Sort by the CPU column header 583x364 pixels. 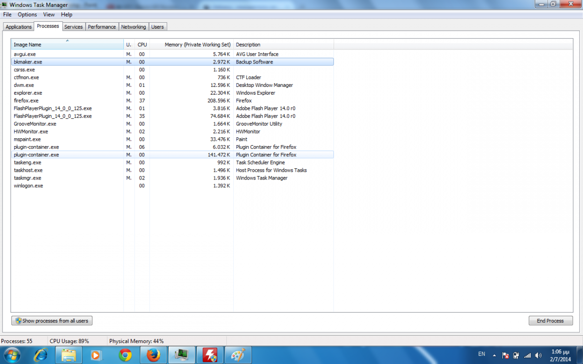142,45
